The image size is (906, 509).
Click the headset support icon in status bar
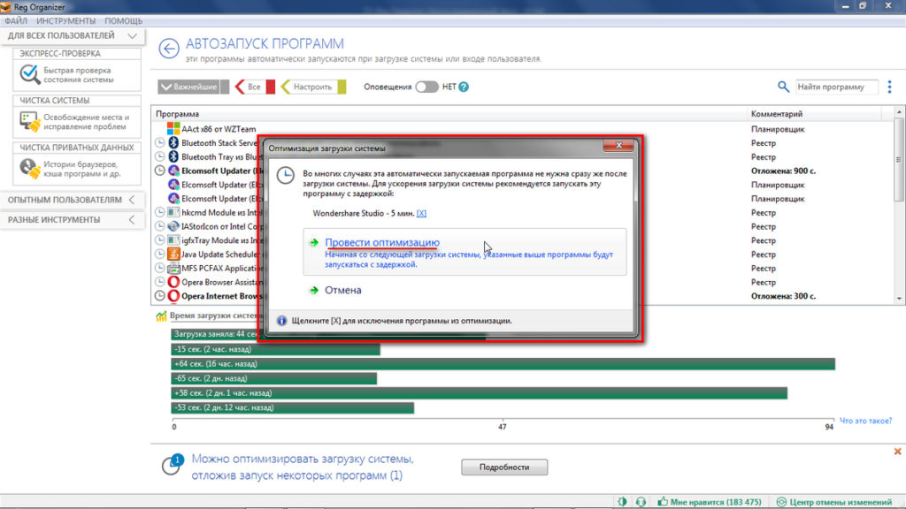(x=641, y=502)
